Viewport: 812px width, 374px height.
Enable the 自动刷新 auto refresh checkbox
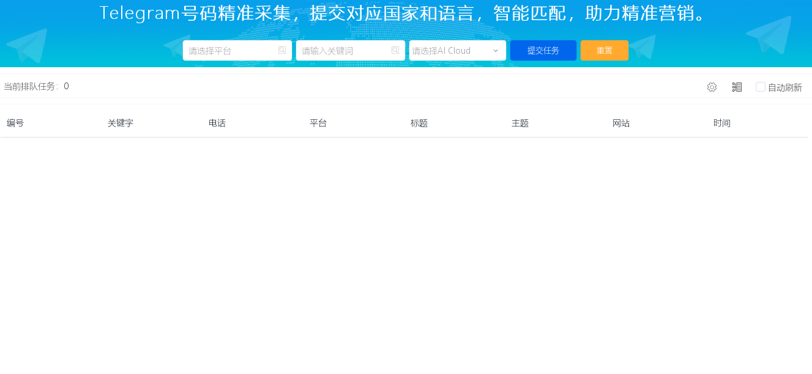(761, 87)
